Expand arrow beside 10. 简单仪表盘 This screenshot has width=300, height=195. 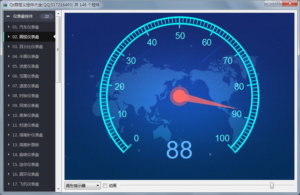[9, 115]
